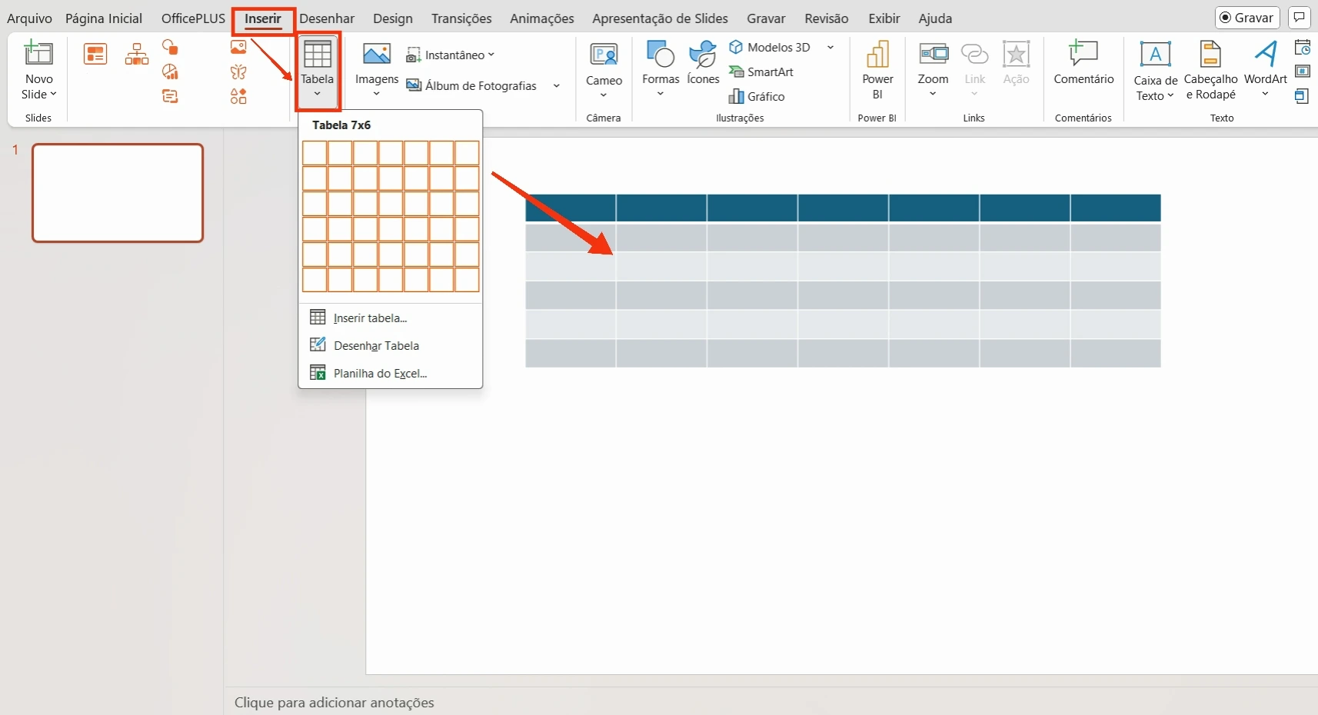Open the Ajuda tab
The image size is (1318, 715).
[x=935, y=18]
